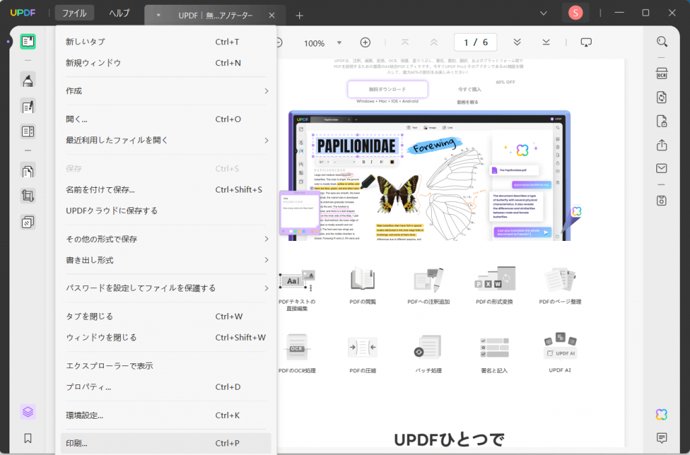
Task: Open the comments panel chat icon
Action: coord(662,438)
